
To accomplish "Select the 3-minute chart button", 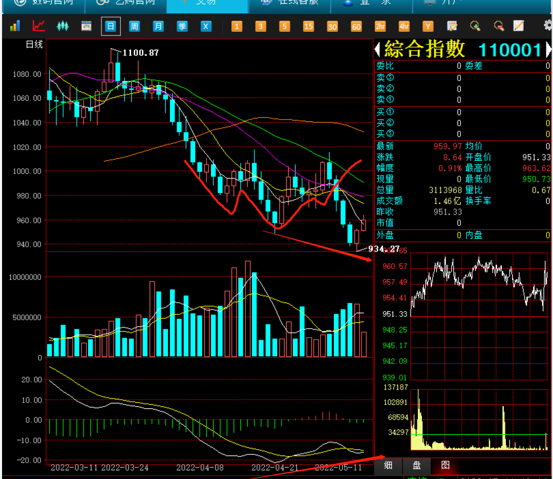I will click(261, 27).
